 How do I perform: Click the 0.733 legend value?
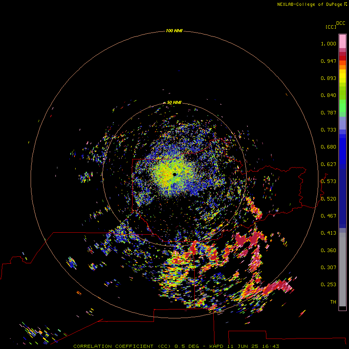(328, 130)
